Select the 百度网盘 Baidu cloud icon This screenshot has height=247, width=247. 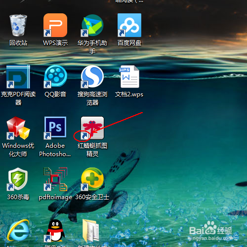129,25
